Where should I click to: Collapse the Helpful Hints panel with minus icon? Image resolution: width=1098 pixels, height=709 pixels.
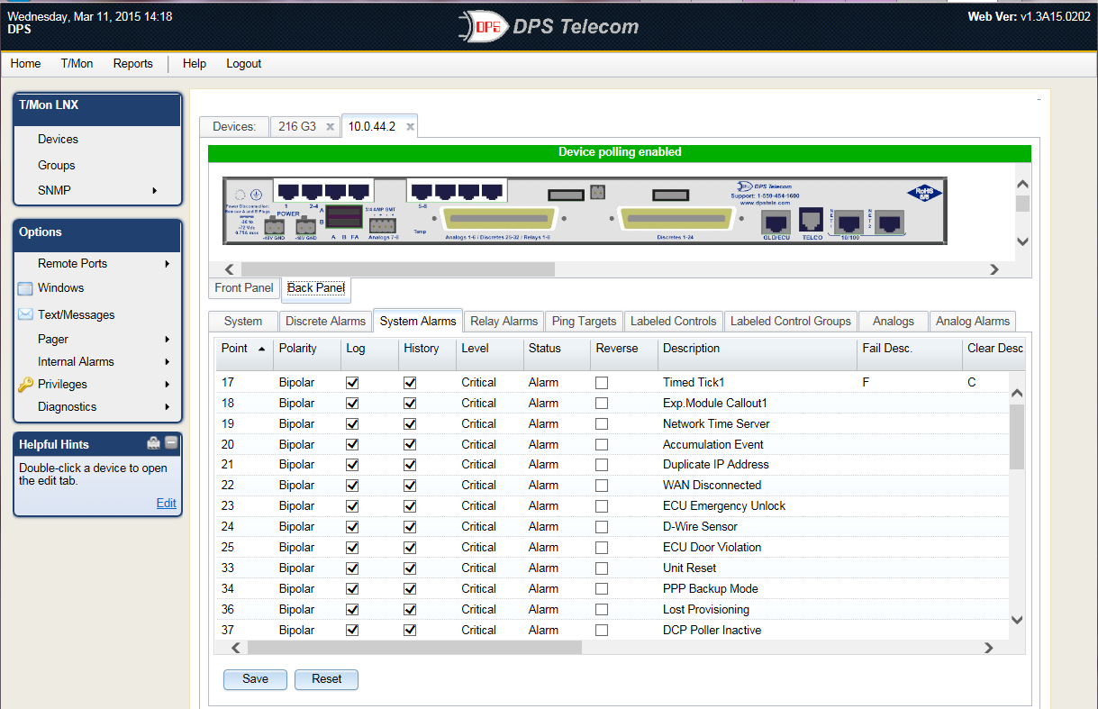[x=171, y=443]
